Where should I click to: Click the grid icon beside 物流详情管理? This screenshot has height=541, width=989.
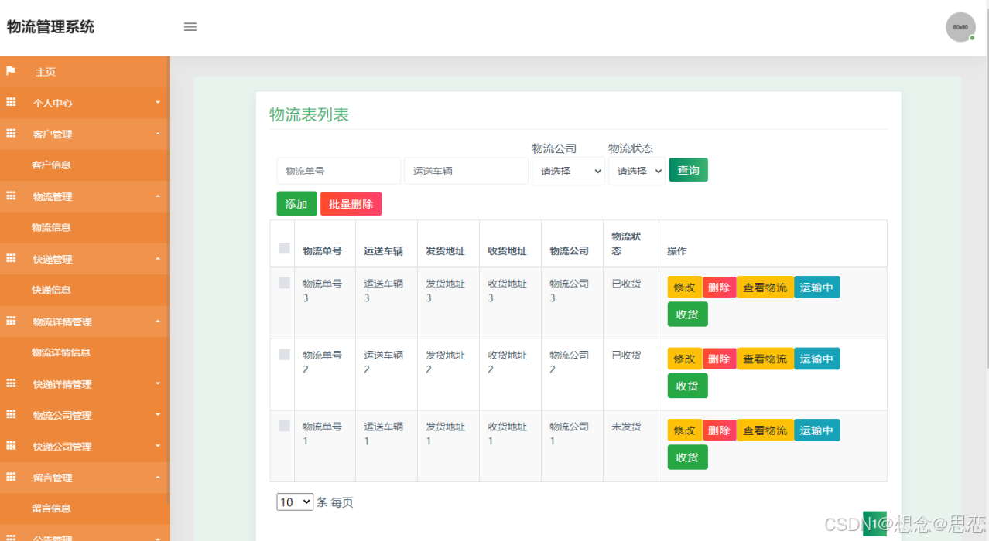point(11,322)
